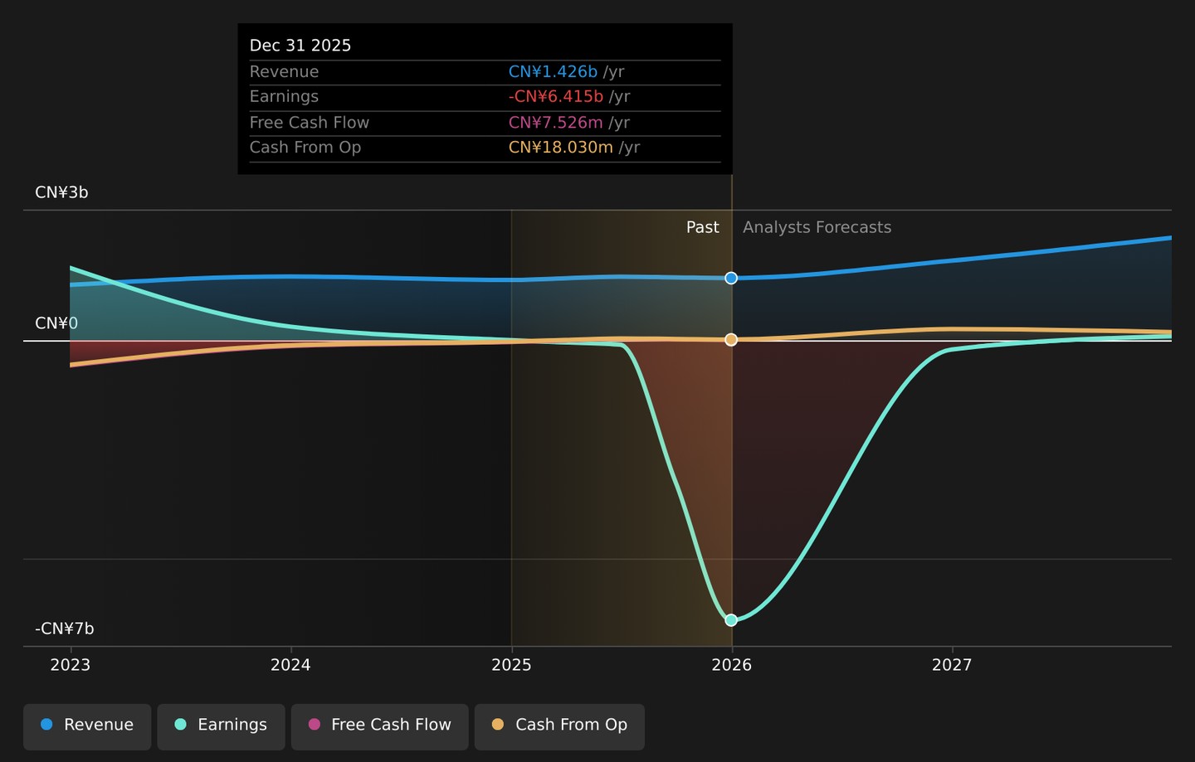Click the CN¥7.526m free cash flow value
Viewport: 1195px width, 762px height.
(x=556, y=123)
